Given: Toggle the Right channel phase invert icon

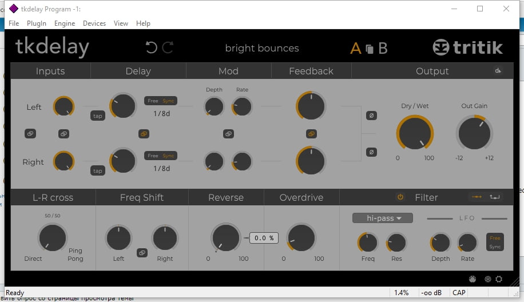Looking at the screenshot, I should pyautogui.click(x=371, y=152).
